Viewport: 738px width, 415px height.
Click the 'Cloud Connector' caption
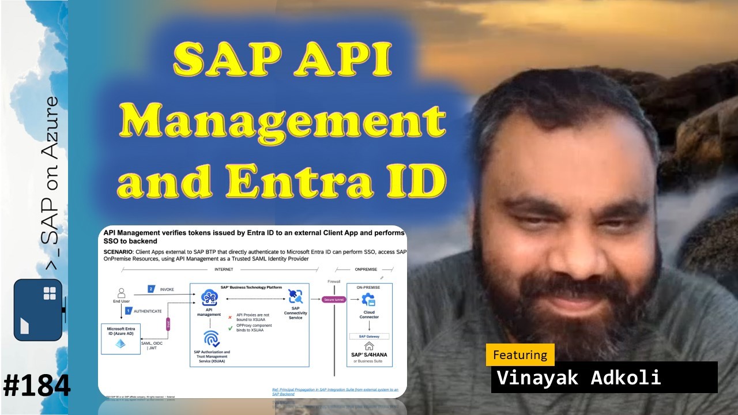tap(369, 315)
